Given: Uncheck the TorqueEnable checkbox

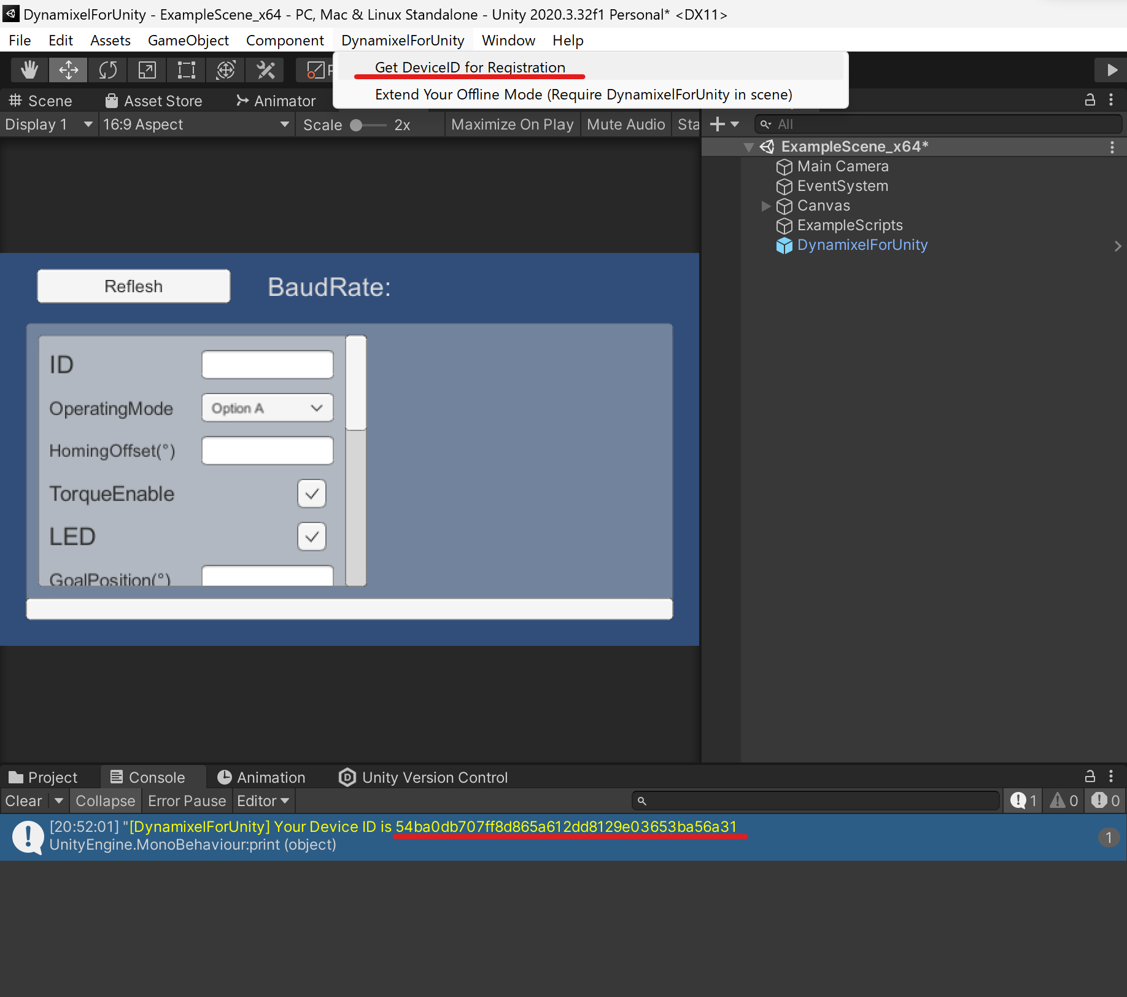Looking at the screenshot, I should tap(312, 494).
